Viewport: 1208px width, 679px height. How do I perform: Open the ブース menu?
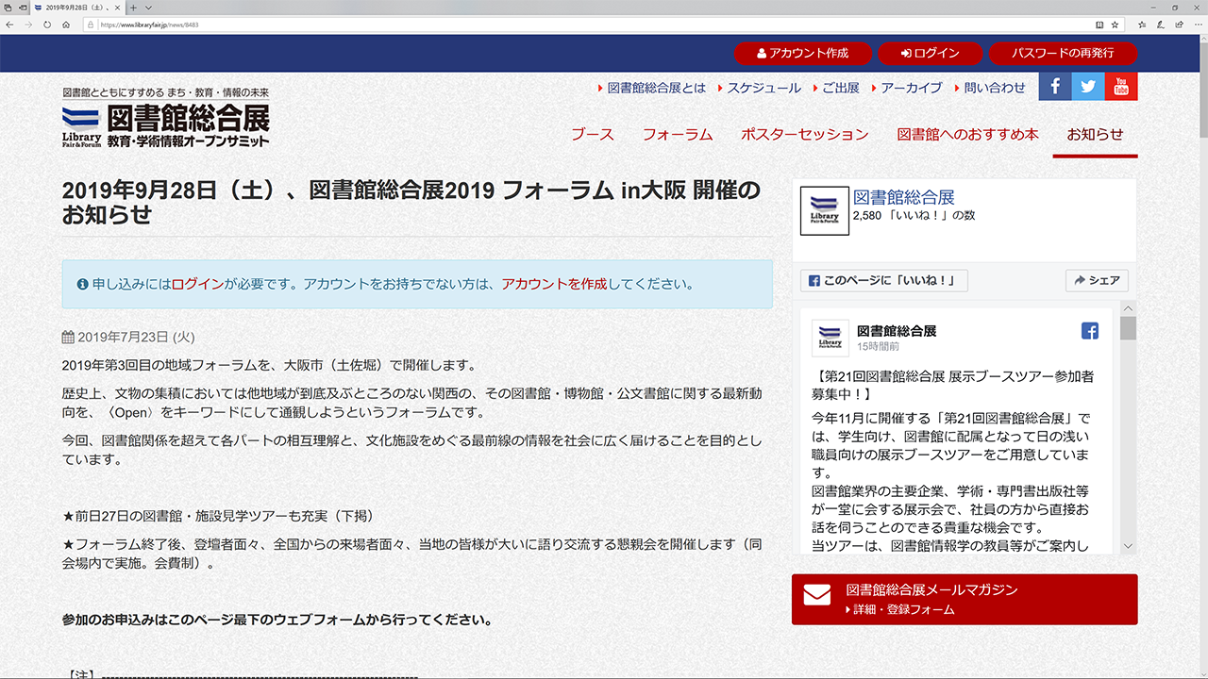593,135
